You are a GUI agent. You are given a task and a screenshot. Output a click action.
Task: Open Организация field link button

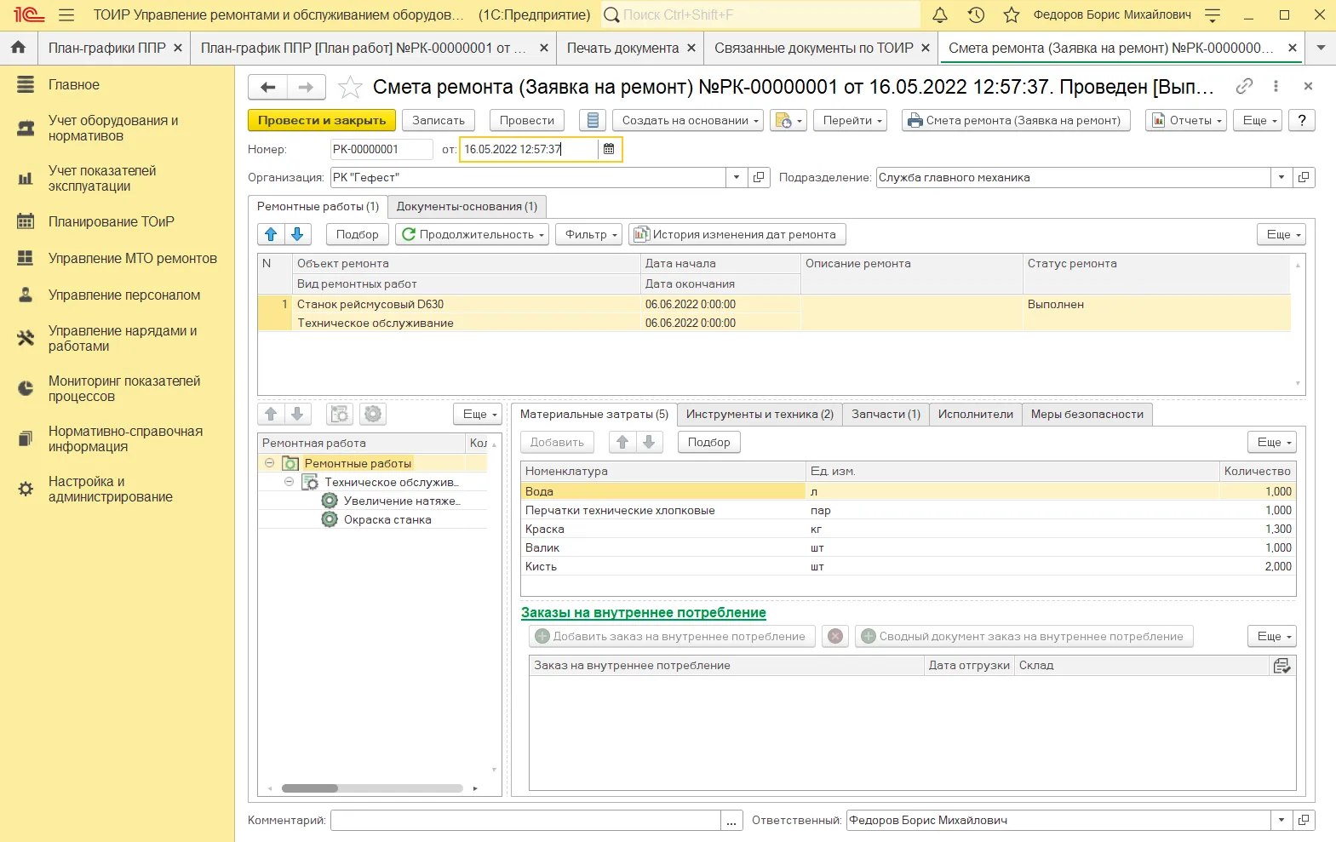point(759,177)
